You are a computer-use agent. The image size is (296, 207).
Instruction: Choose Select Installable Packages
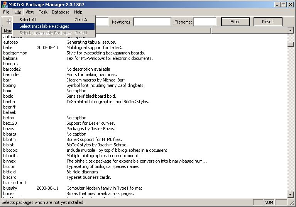click(54, 26)
